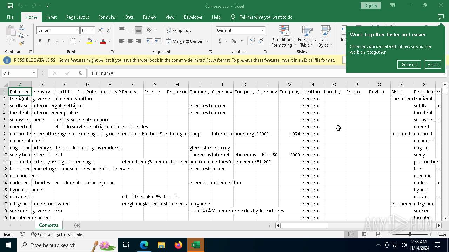This screenshot has height=252, width=449.
Task: Open the fill color dropdown arrow
Action: click(96, 41)
